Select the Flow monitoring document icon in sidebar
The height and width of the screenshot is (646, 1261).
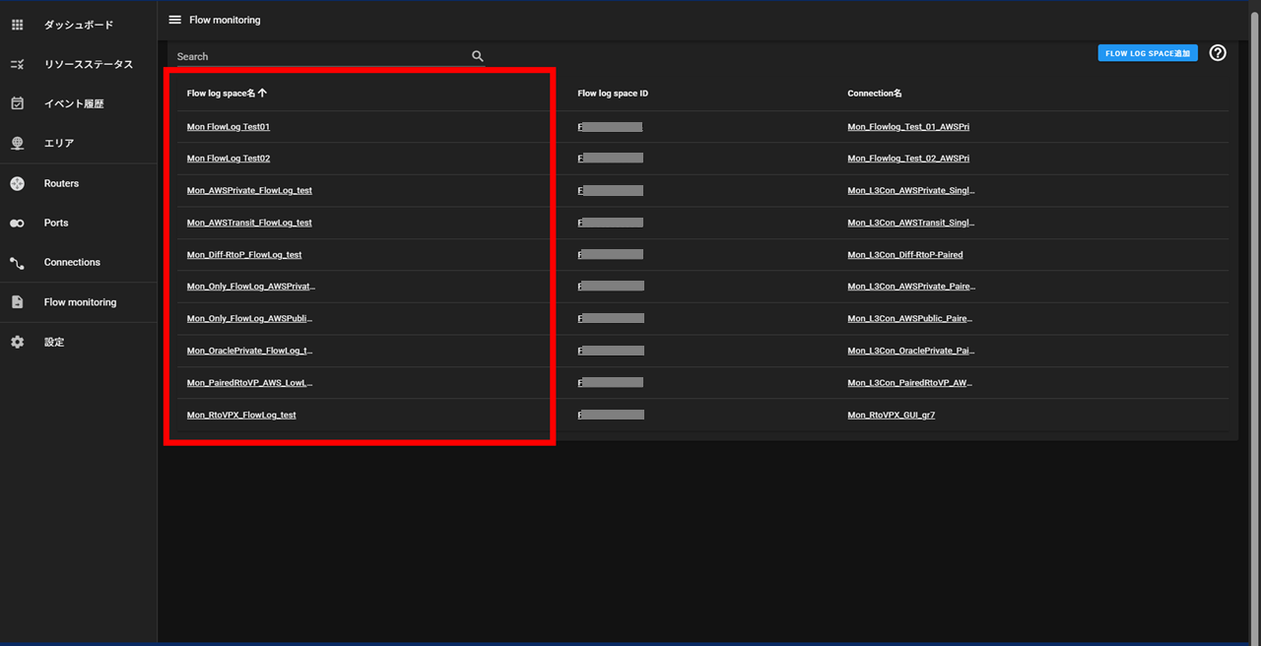pos(17,302)
